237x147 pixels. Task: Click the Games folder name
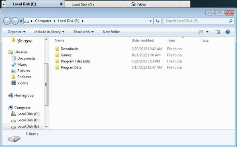click(66, 55)
